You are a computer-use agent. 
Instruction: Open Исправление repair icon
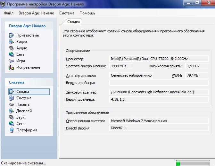coord(12,67)
